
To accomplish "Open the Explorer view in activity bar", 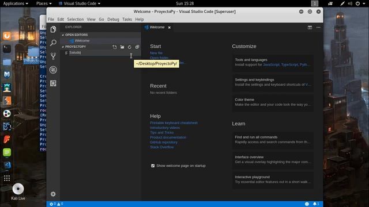I will (x=53, y=29).
